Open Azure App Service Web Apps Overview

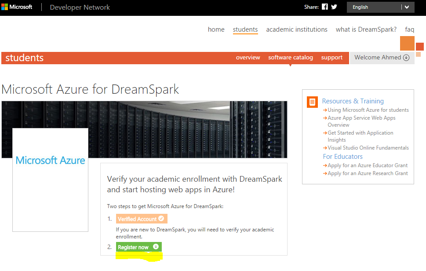point(361,121)
